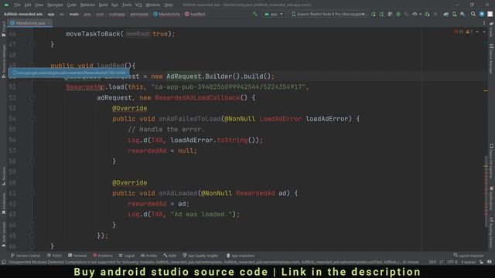This screenshot has width=495, height=278.
Task: Open the VCS menu
Action: tap(138, 5)
